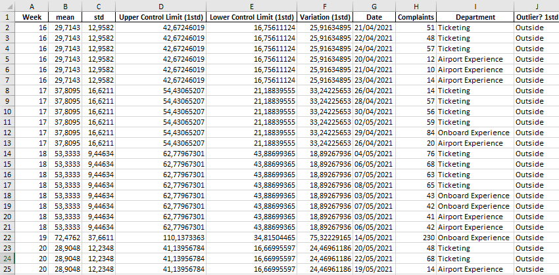Click the date cell 29/04/2021

(374, 133)
